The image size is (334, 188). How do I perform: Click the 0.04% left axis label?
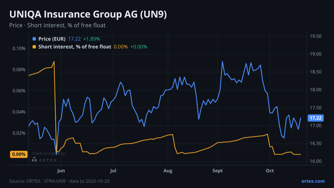(19, 112)
